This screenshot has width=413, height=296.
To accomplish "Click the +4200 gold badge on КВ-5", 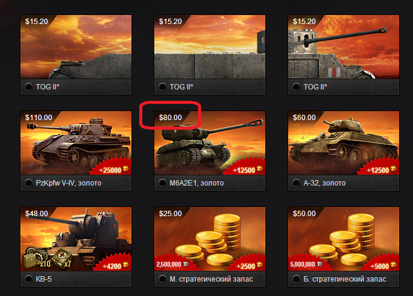I will point(114,264).
